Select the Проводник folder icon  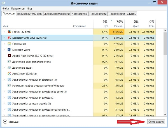(9, 44)
